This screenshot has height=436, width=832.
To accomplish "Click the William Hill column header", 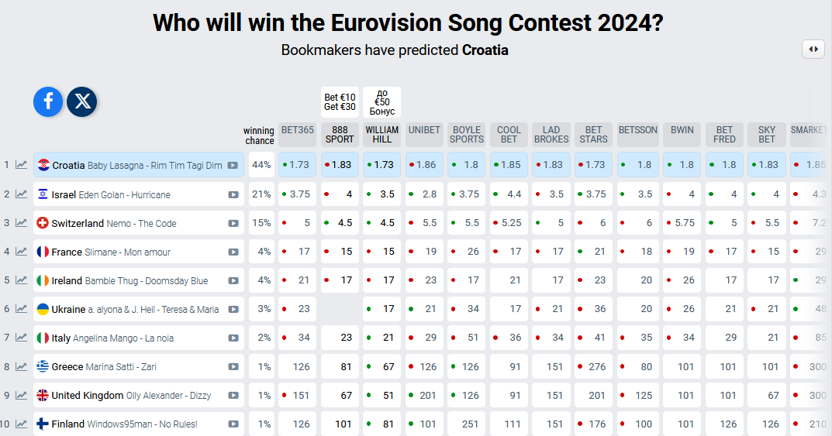I will [381, 135].
